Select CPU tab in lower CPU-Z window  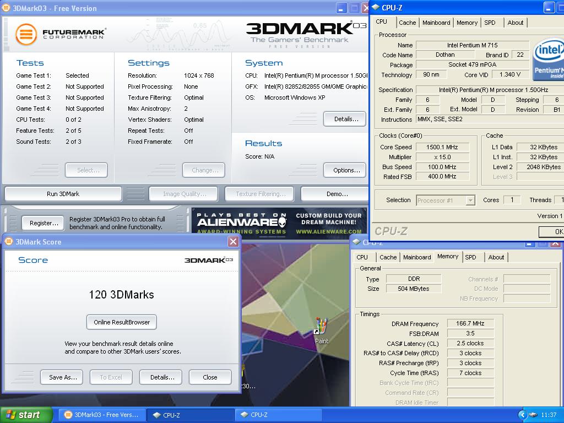tap(362, 257)
